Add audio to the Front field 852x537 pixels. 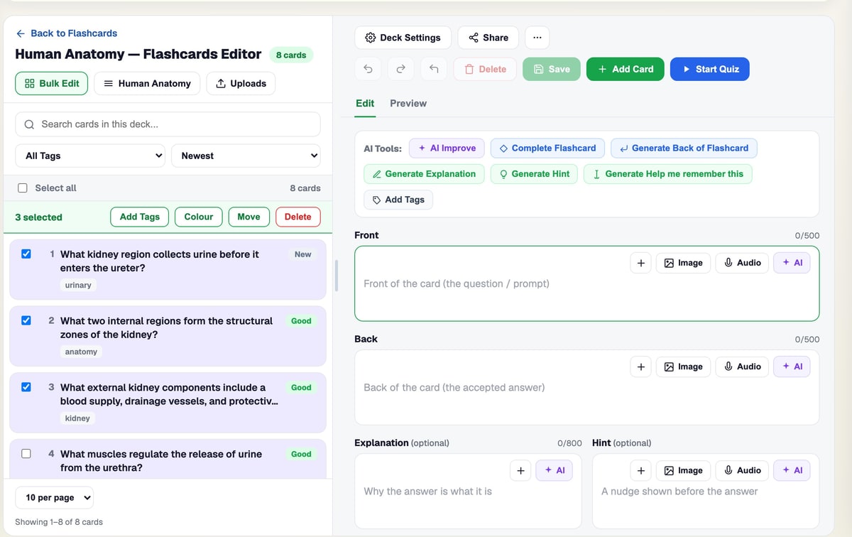[x=742, y=263]
